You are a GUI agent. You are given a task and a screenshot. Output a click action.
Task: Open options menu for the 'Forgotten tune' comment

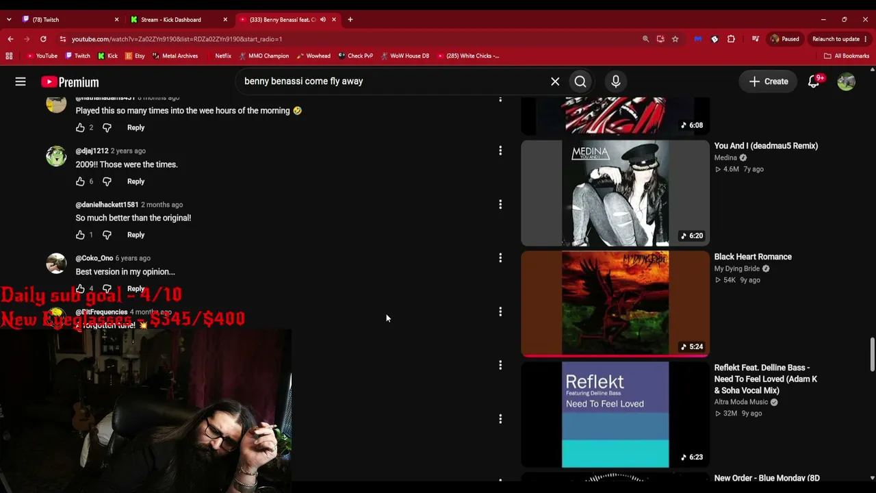pos(500,312)
